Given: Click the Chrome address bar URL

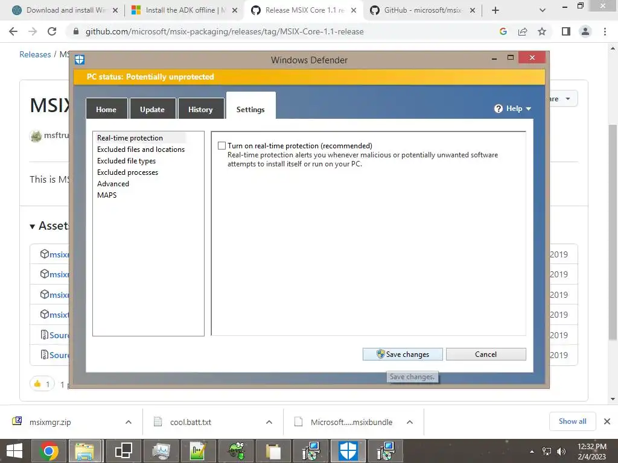Looking at the screenshot, I should tap(225, 31).
